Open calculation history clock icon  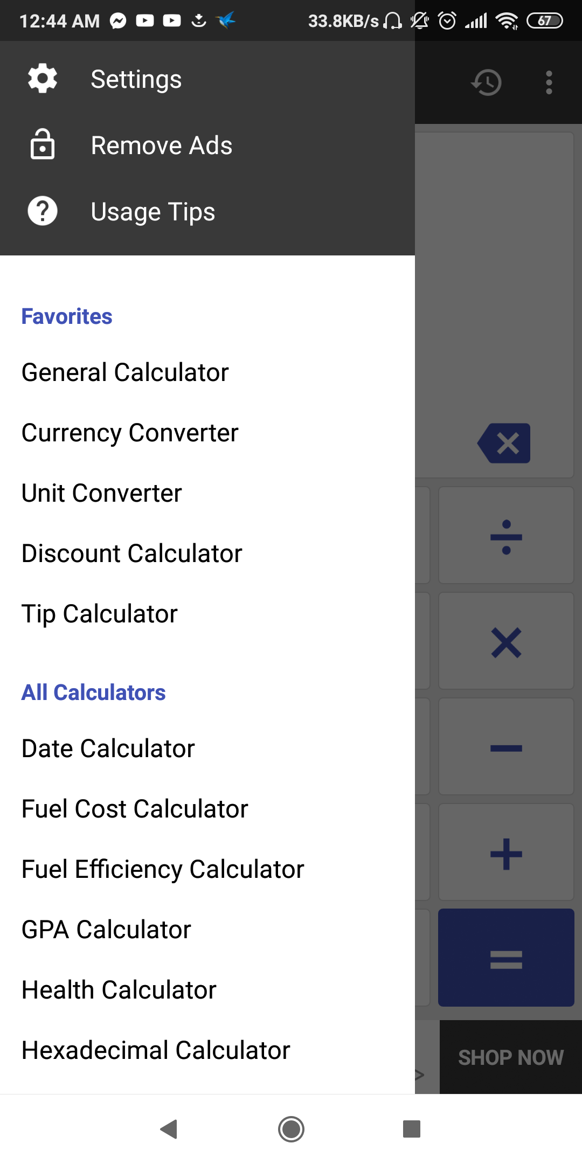click(x=487, y=82)
